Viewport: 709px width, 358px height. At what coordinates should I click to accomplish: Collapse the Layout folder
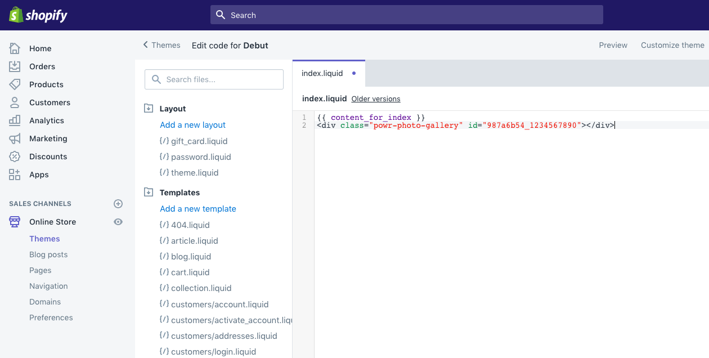tap(149, 109)
